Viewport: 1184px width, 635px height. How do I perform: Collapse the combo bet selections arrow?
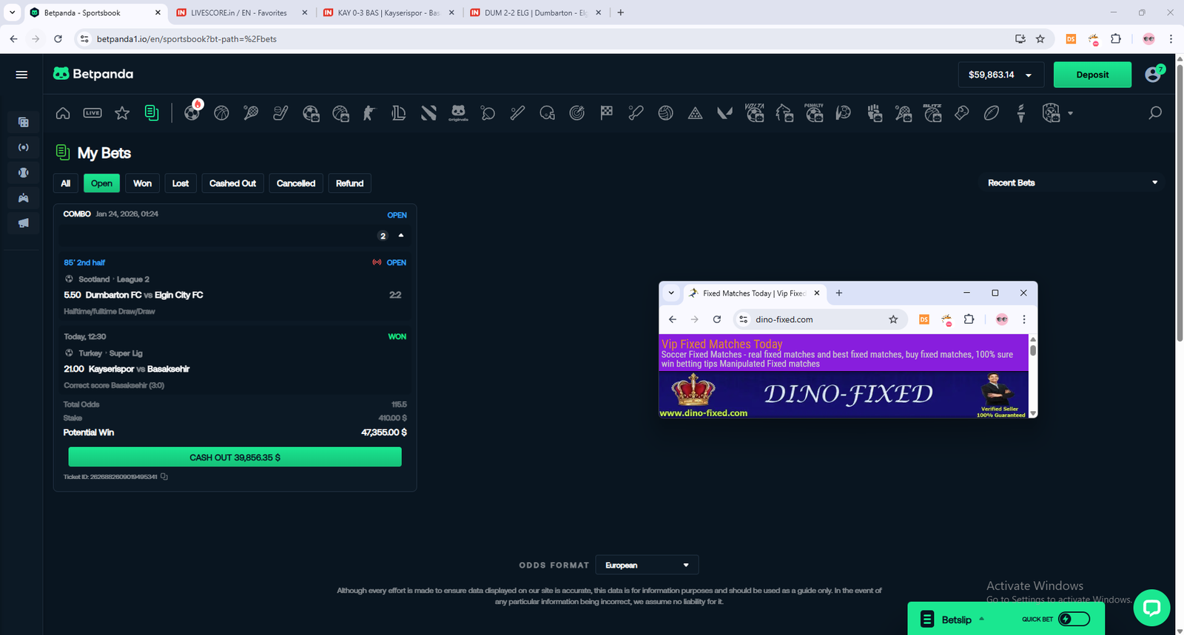401,236
